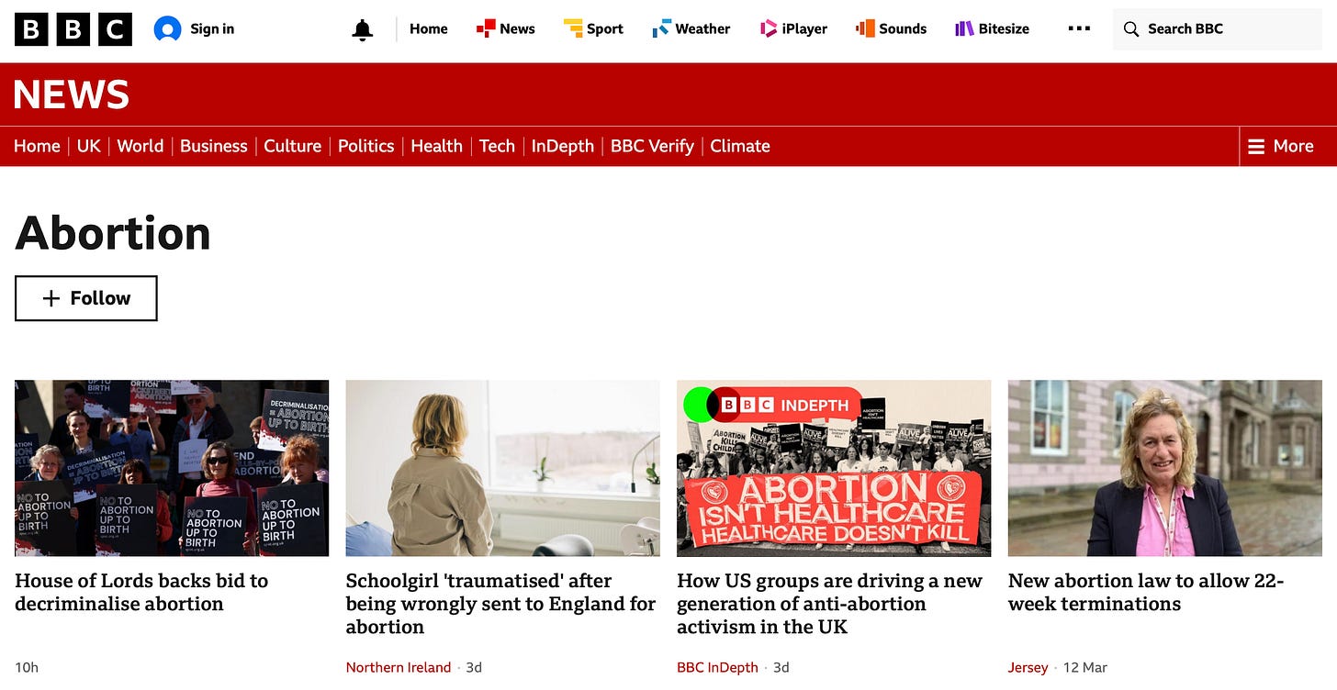Open BBC Sounds via orange icon
Viewport: 1337px width, 690px height.
coord(865,29)
